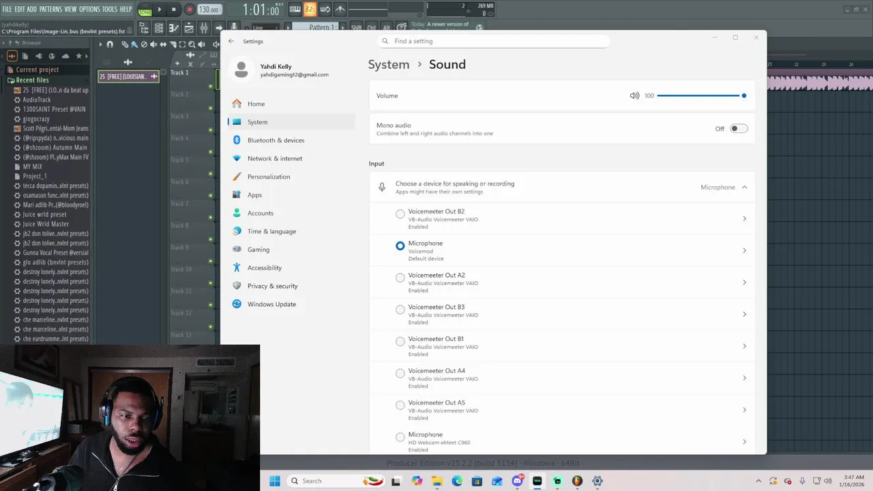Open Accessibility settings
The width and height of the screenshot is (873, 491).
pos(291,267)
